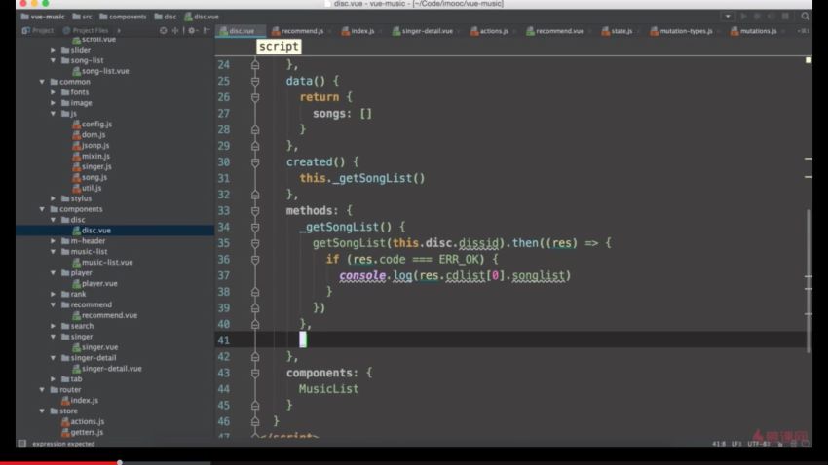Screen dimensions: 828x465
Task: Click the collapse-all icon in project panel
Action: coord(176,31)
